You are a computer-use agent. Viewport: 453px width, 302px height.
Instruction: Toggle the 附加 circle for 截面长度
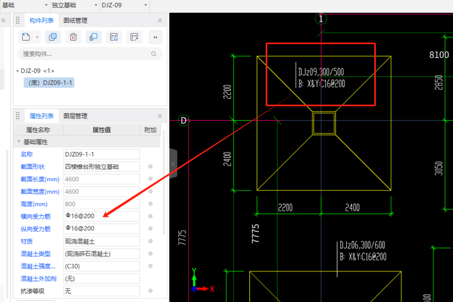150,179
